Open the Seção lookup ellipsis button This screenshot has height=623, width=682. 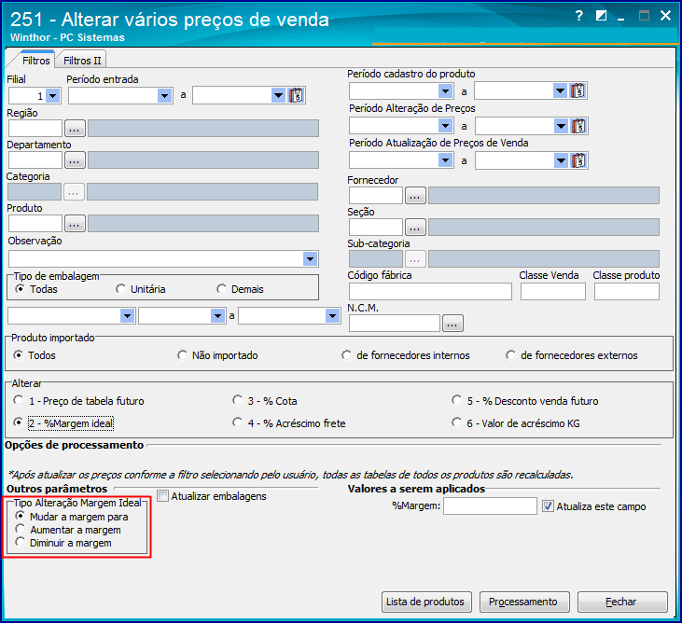pos(415,228)
